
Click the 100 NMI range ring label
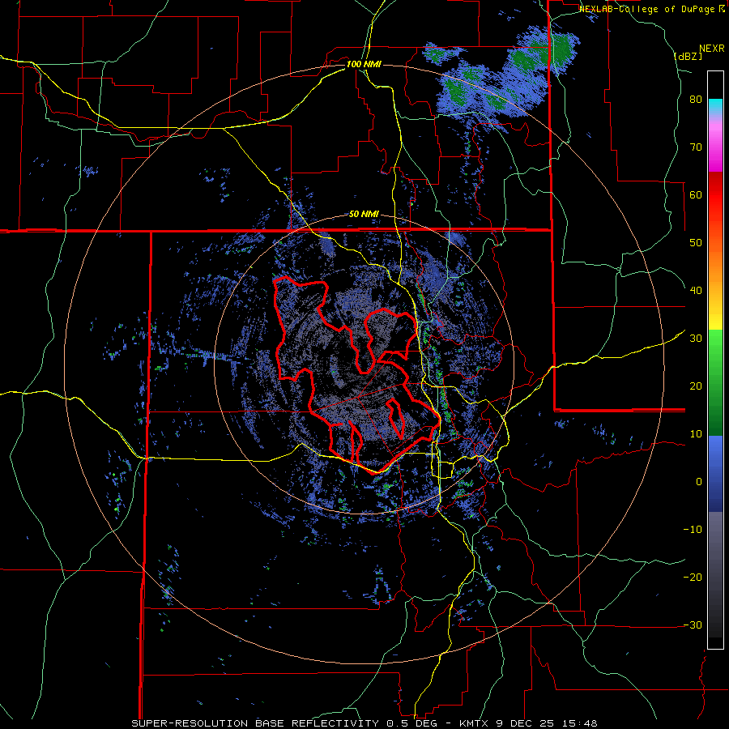pos(364,64)
